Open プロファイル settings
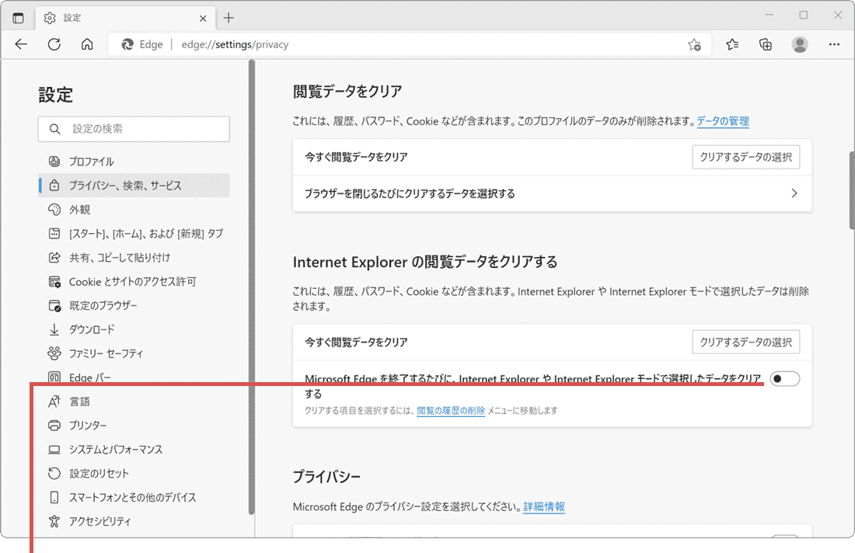The width and height of the screenshot is (855, 553). point(134,162)
